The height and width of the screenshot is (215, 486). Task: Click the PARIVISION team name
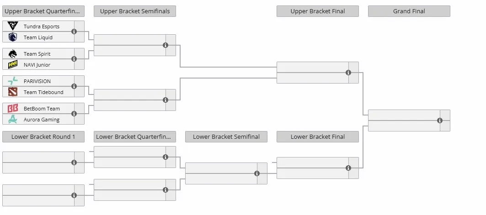coord(37,81)
